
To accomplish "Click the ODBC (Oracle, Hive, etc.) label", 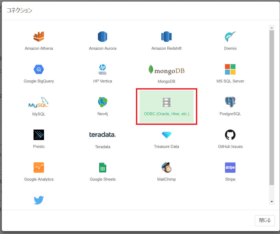I will pyautogui.click(x=166, y=114).
